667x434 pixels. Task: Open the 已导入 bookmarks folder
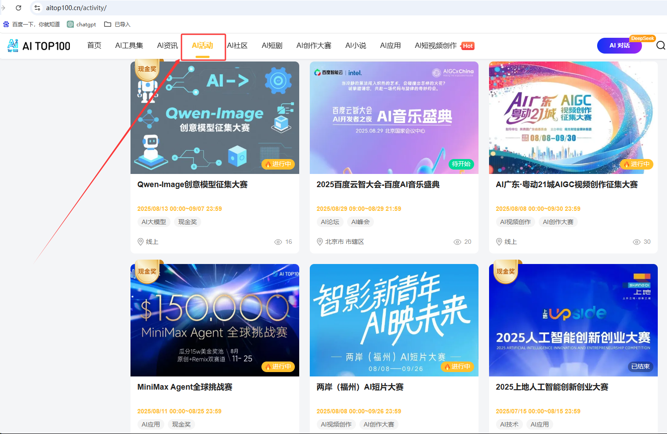[x=117, y=24]
